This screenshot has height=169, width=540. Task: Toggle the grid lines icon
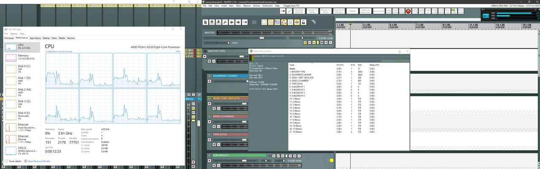point(290,22)
